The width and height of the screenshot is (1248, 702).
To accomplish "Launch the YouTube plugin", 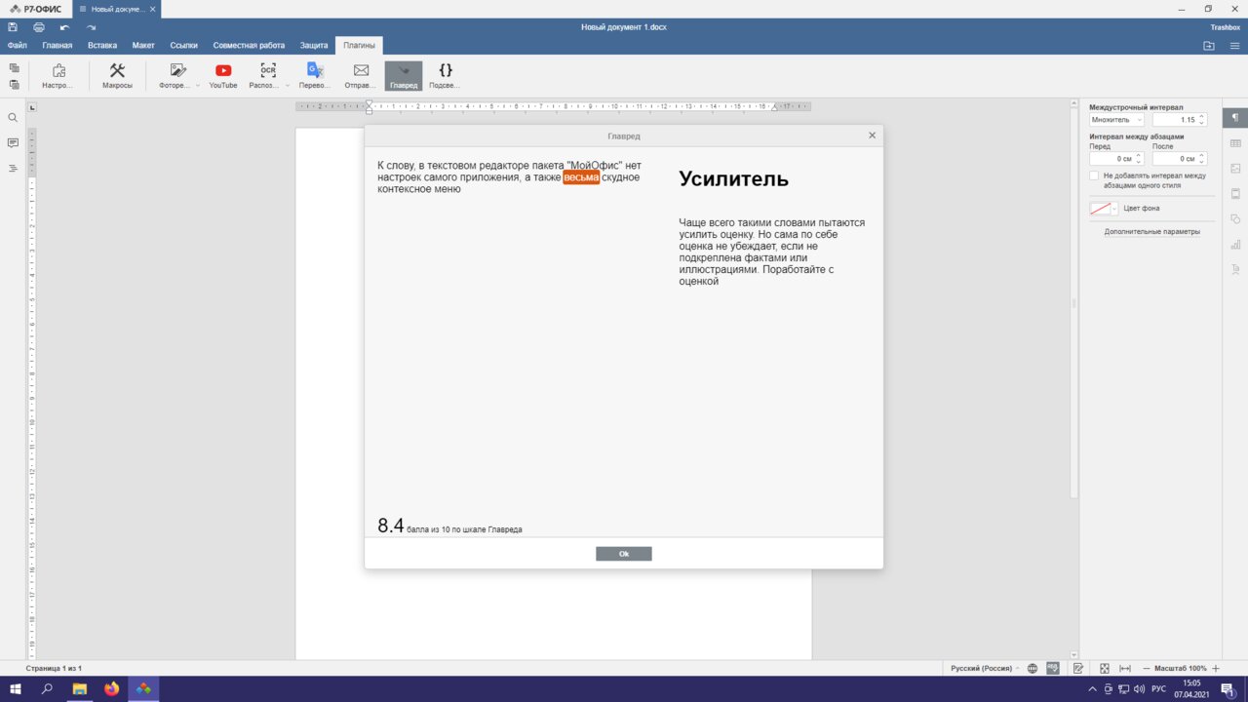I will point(223,75).
